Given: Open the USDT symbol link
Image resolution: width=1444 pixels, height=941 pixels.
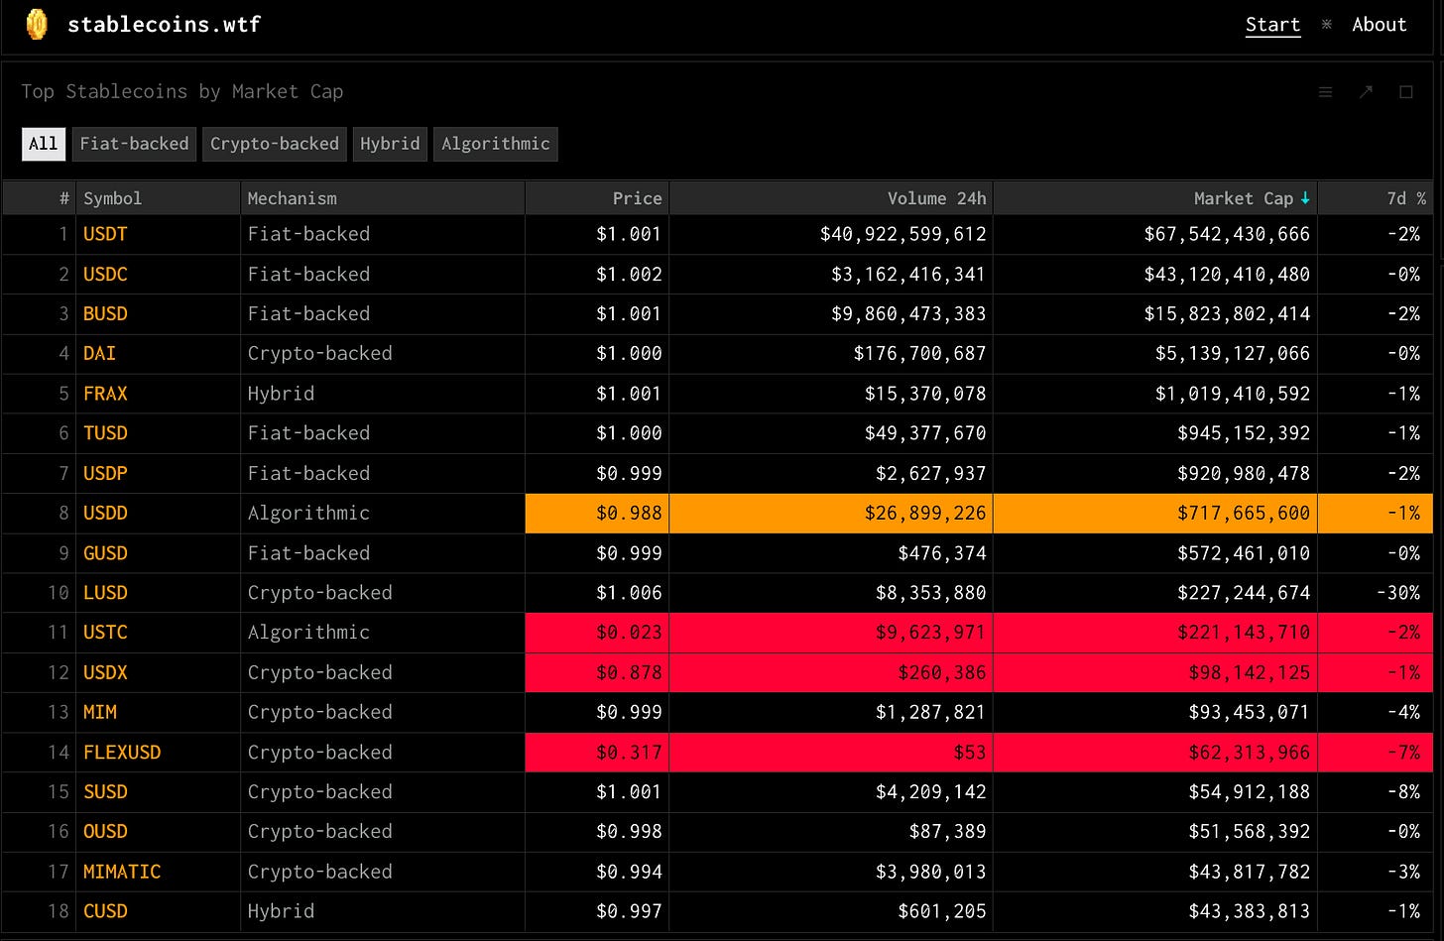Looking at the screenshot, I should [x=105, y=234].
